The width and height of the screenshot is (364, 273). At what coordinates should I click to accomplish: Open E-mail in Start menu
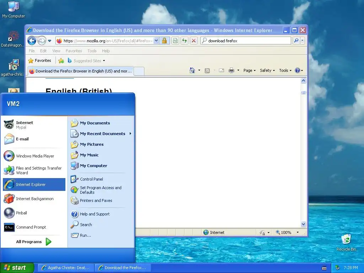click(34, 139)
